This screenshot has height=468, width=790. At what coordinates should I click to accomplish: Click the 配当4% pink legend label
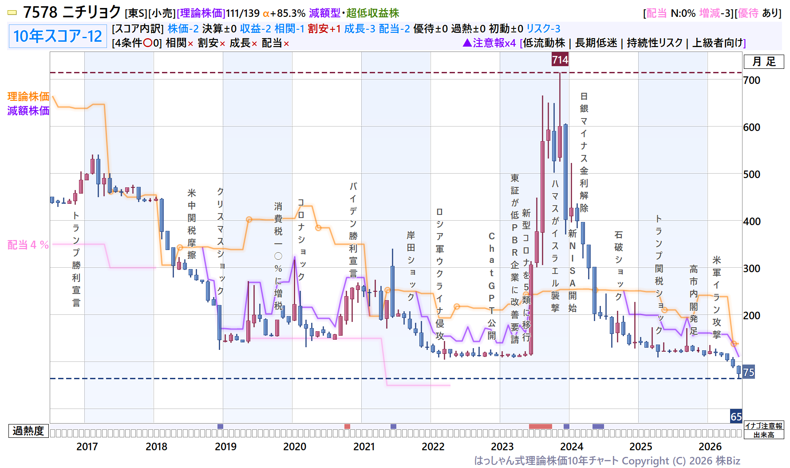tap(28, 245)
